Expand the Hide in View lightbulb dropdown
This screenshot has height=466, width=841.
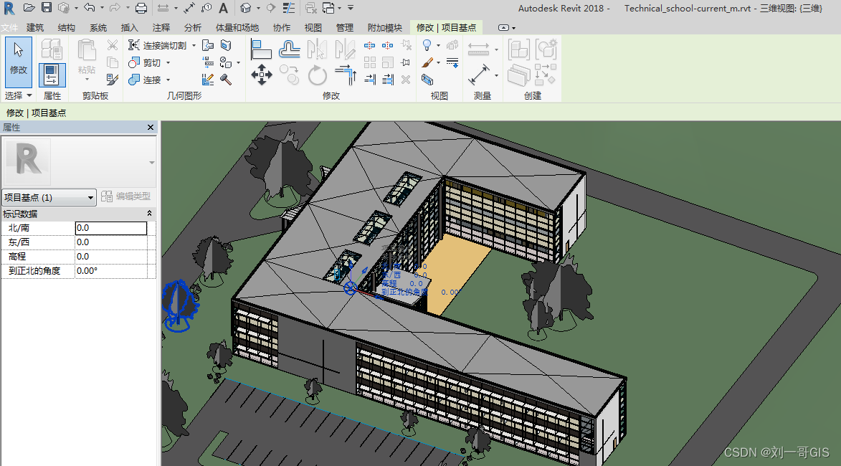click(x=438, y=46)
